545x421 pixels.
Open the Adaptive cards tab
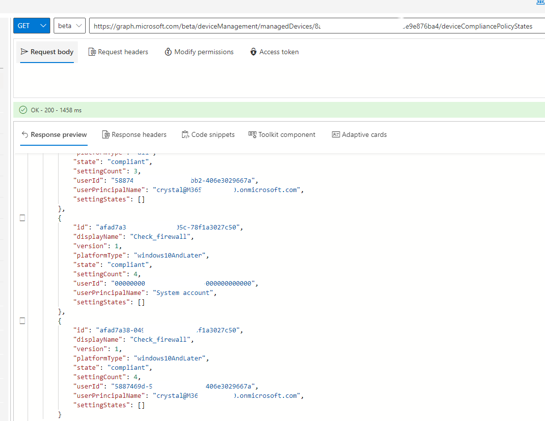click(359, 134)
